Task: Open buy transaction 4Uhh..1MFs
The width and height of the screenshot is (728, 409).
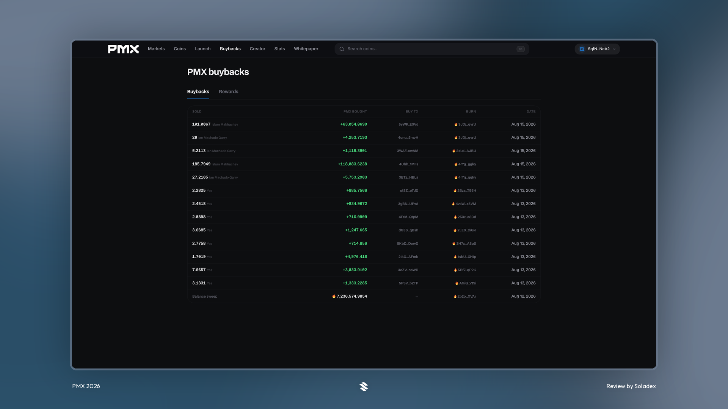Action: point(409,164)
